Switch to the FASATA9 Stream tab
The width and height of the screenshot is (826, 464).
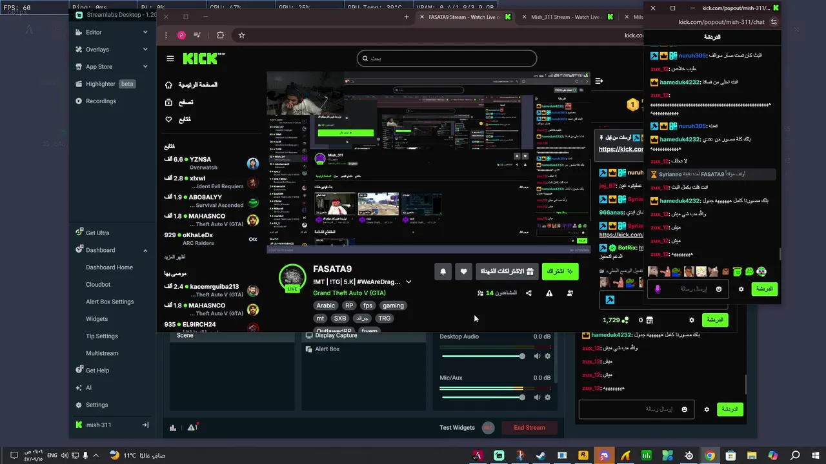pyautogui.click(x=465, y=17)
